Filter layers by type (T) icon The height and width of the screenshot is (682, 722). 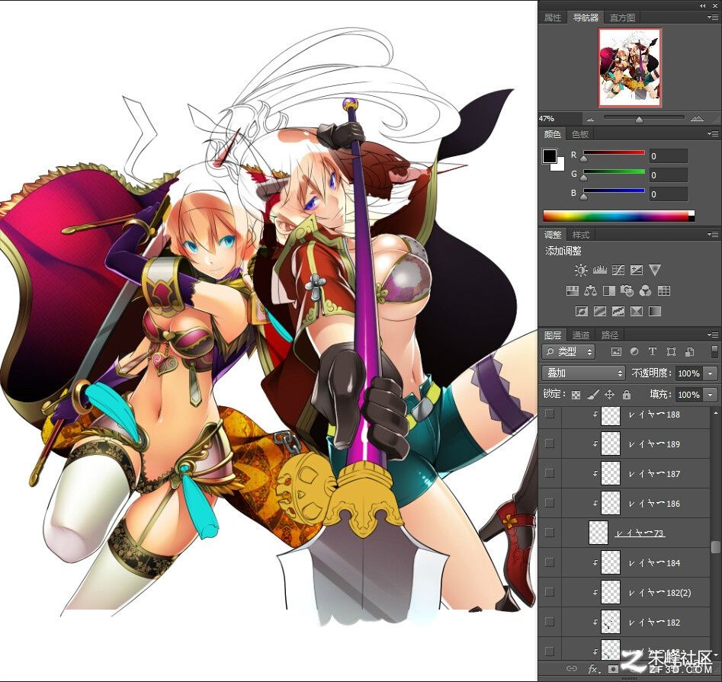(653, 352)
